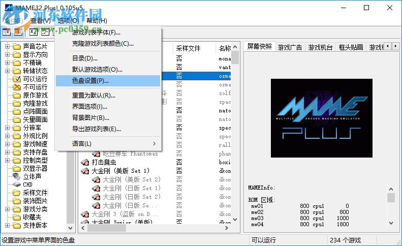
Task: Expand the 转储状态 tree node
Action: [7, 71]
